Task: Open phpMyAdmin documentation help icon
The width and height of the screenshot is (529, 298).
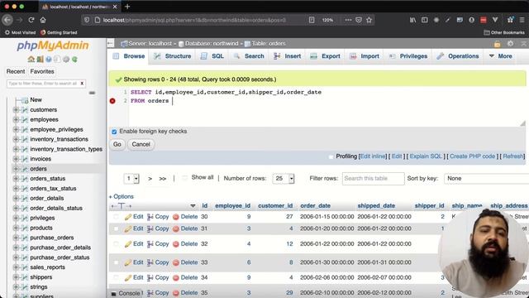Action: 49,59
